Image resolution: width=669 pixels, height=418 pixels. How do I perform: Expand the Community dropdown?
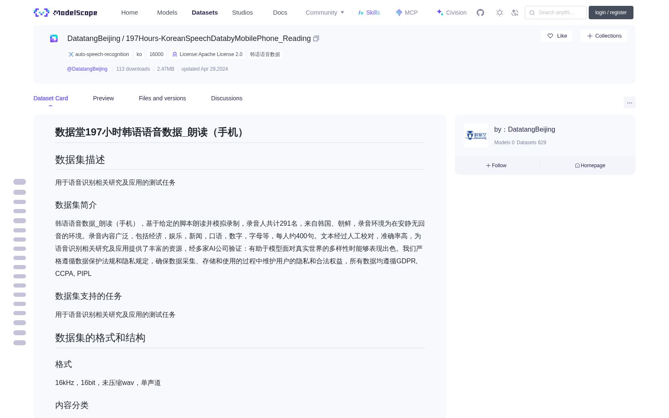325,13
